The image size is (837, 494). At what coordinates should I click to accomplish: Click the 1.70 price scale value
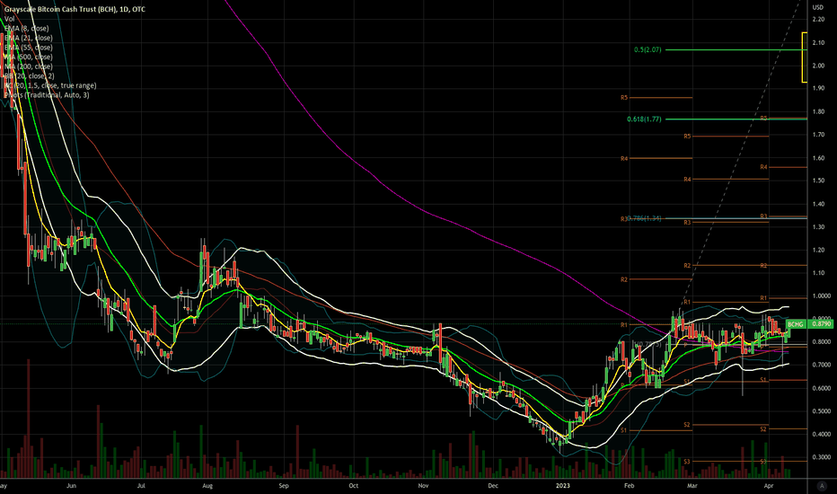pyautogui.click(x=818, y=135)
